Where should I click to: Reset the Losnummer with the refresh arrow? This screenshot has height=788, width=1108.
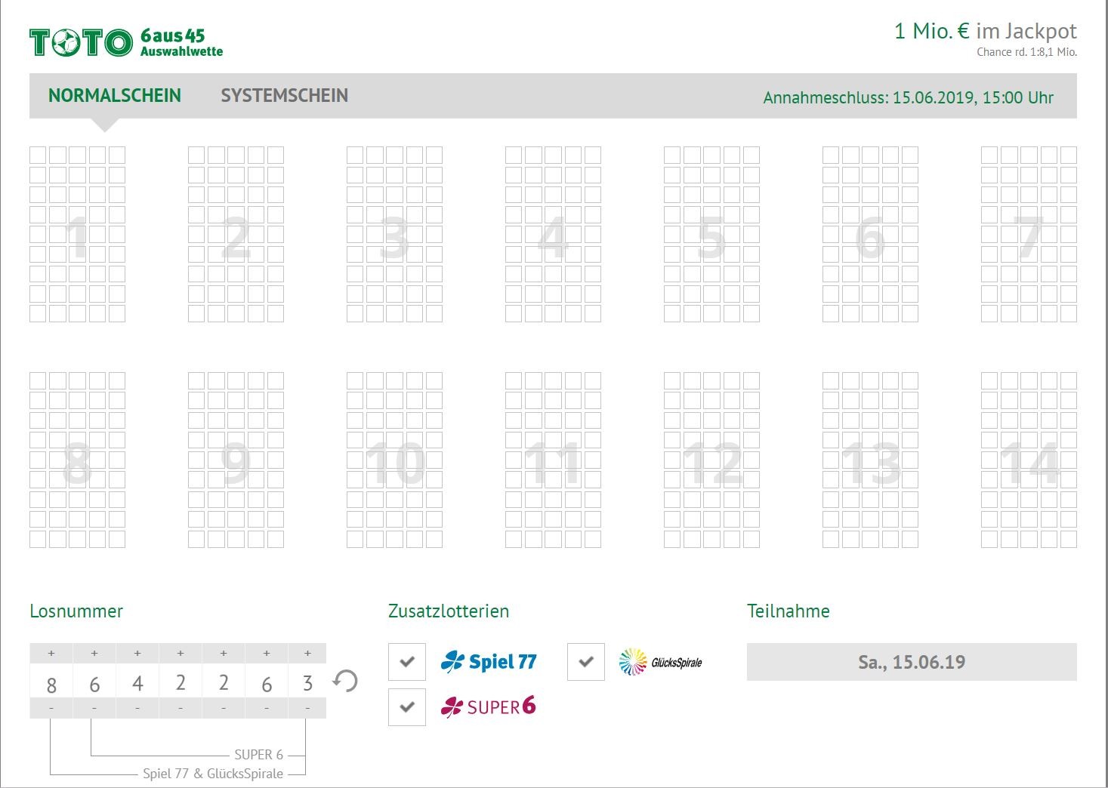(345, 682)
